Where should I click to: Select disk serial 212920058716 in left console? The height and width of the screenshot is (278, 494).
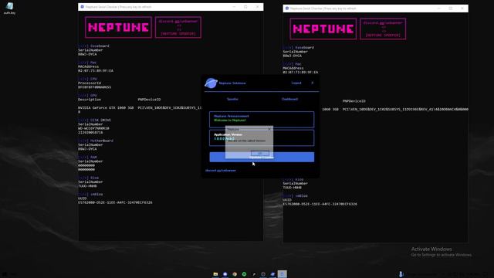[x=90, y=132]
